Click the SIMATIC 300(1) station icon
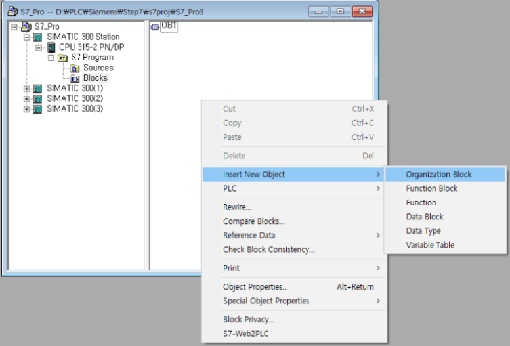 37,89
